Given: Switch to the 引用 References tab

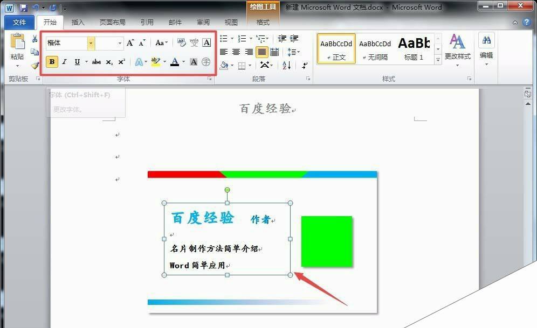Looking at the screenshot, I should tap(147, 23).
